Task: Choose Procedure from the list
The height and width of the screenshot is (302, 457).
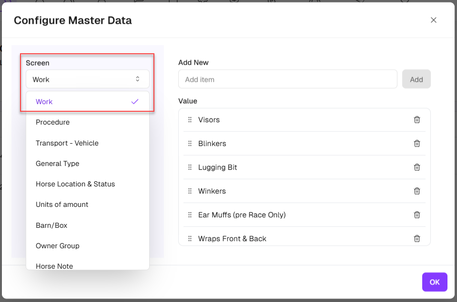Action: tap(53, 122)
